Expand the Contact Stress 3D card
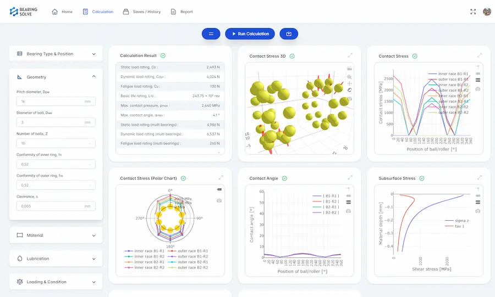This screenshot has height=297, width=495. [x=350, y=55]
